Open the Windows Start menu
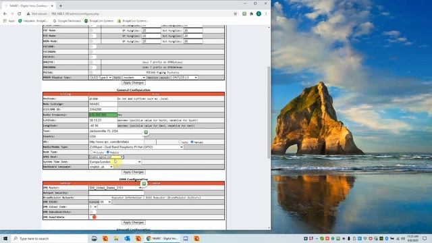Image resolution: width=432 pixels, height=243 pixels. point(5,238)
